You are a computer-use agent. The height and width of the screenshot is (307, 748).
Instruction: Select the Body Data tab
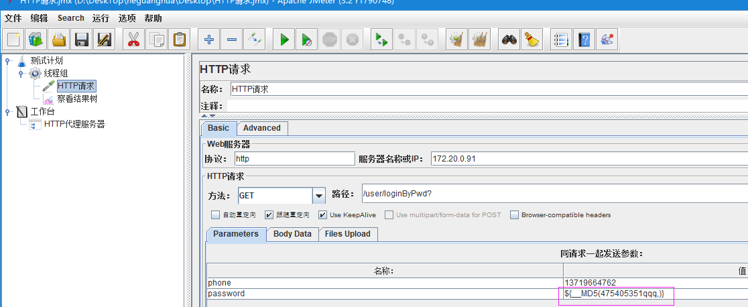tap(292, 234)
